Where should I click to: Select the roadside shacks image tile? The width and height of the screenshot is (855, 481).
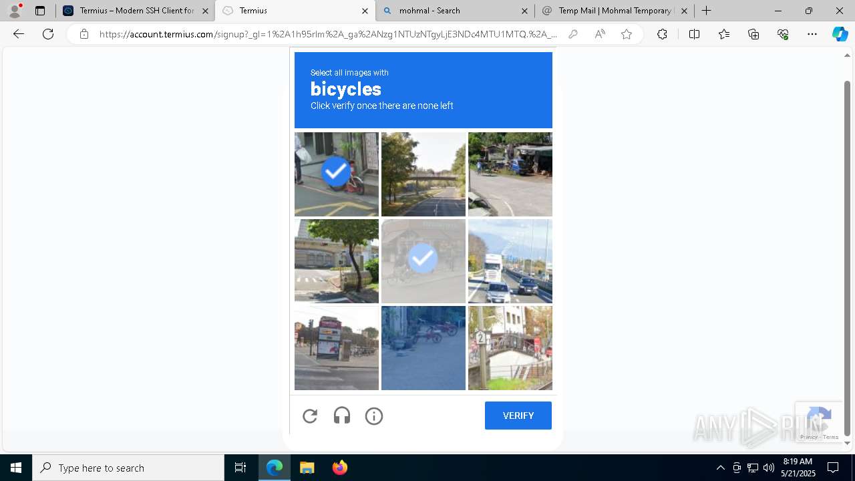coord(510,174)
